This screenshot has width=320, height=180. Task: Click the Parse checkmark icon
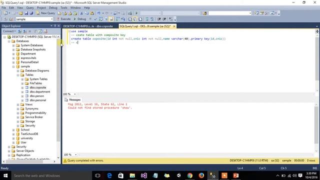click(x=95, y=19)
